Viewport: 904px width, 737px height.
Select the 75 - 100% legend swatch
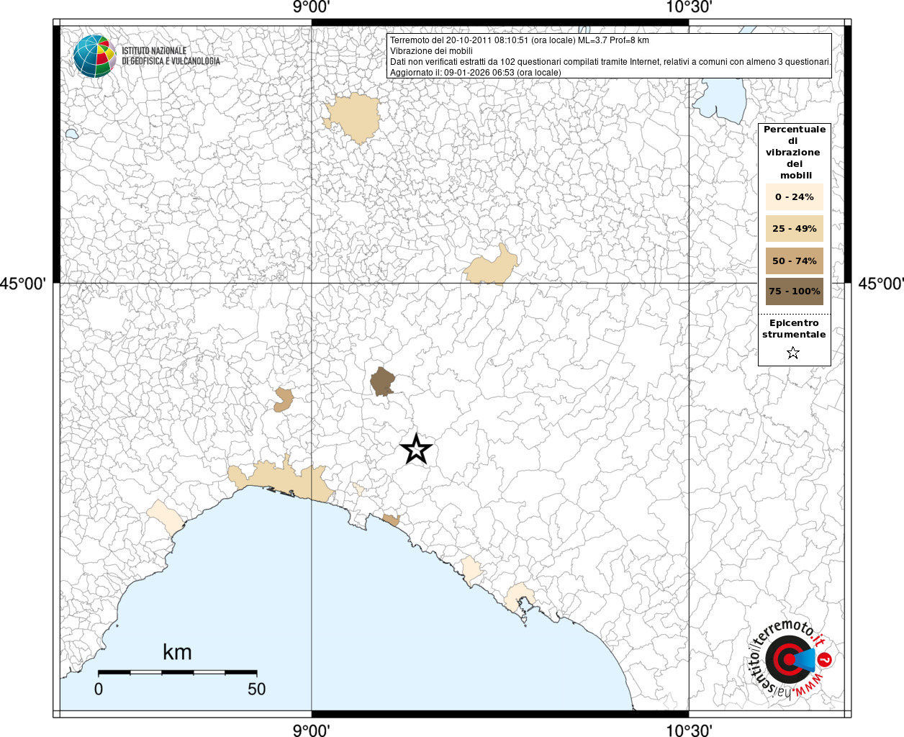tap(794, 291)
